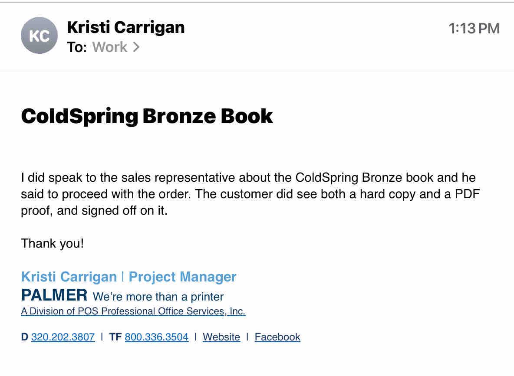514x376 pixels.
Task: Click the 1:13 PM timestamp
Action: 474,29
